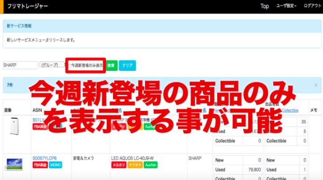Click the FBA料金 tag for B00B7YLOP8

point(40,165)
